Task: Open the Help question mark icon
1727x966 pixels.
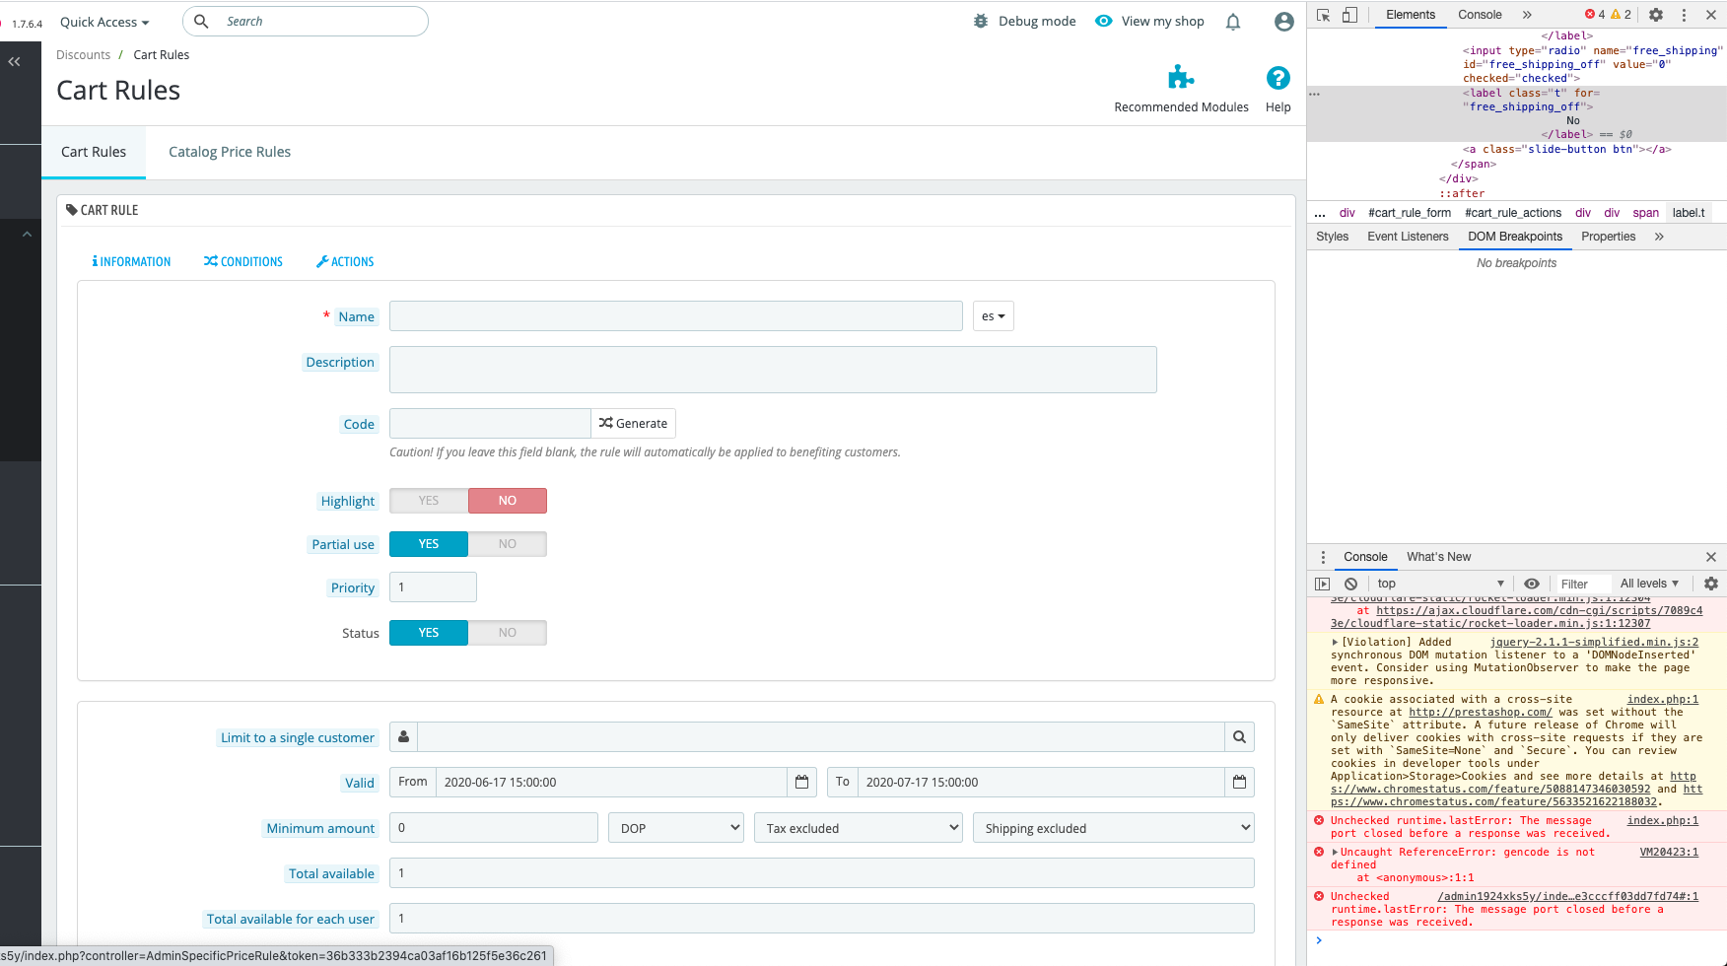Action: (x=1278, y=78)
